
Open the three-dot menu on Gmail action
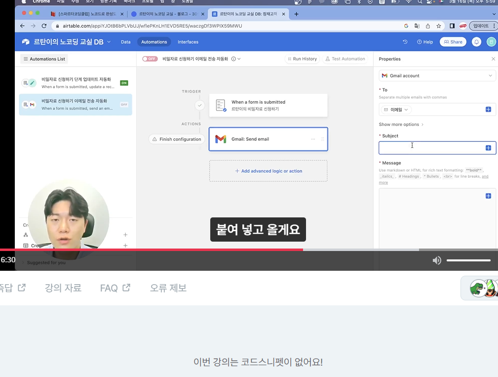pyautogui.click(x=313, y=139)
